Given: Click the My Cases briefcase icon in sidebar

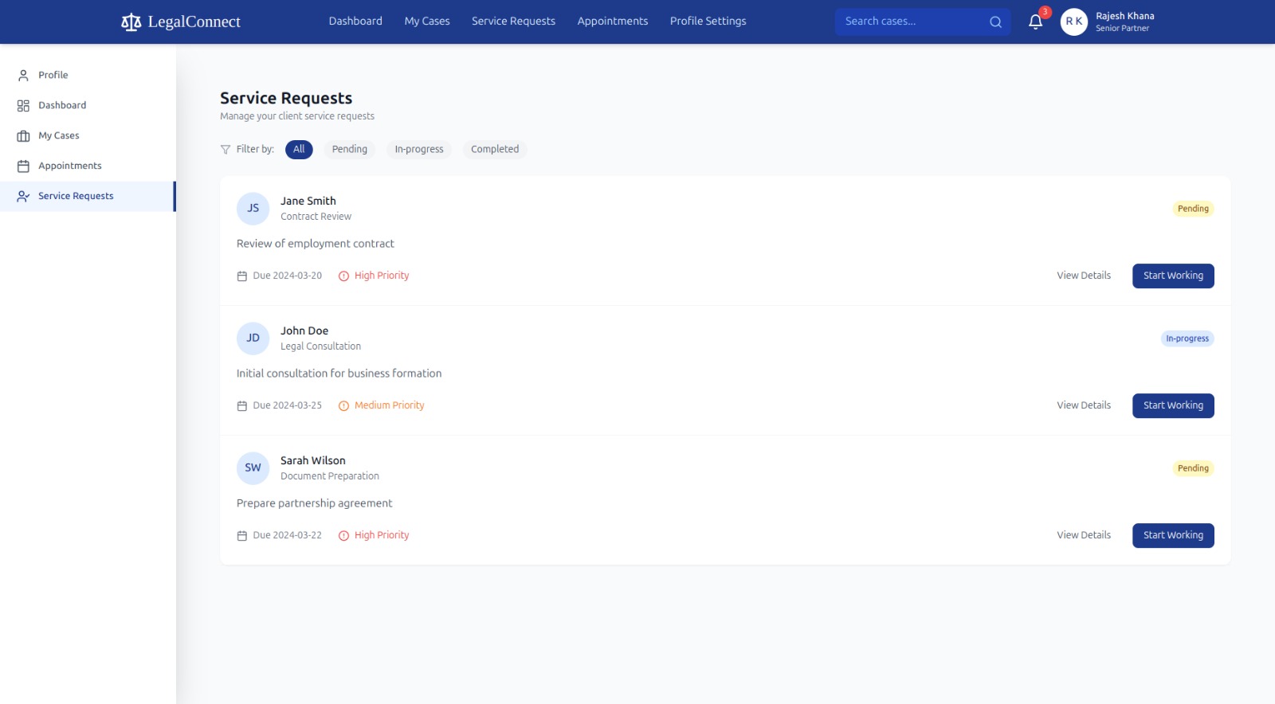Looking at the screenshot, I should [x=23, y=135].
